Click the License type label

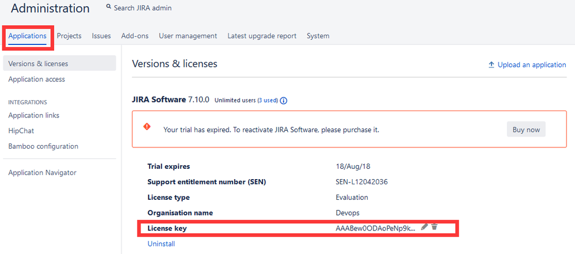[168, 198]
